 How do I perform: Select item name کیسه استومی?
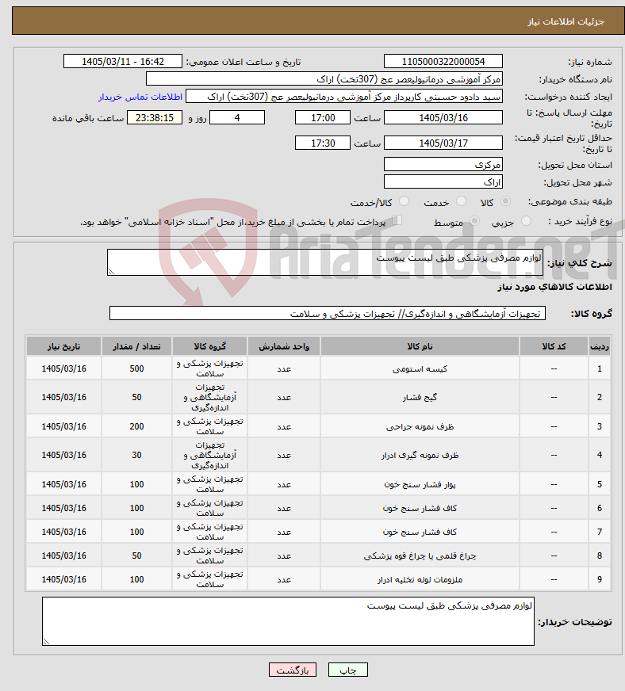point(420,368)
